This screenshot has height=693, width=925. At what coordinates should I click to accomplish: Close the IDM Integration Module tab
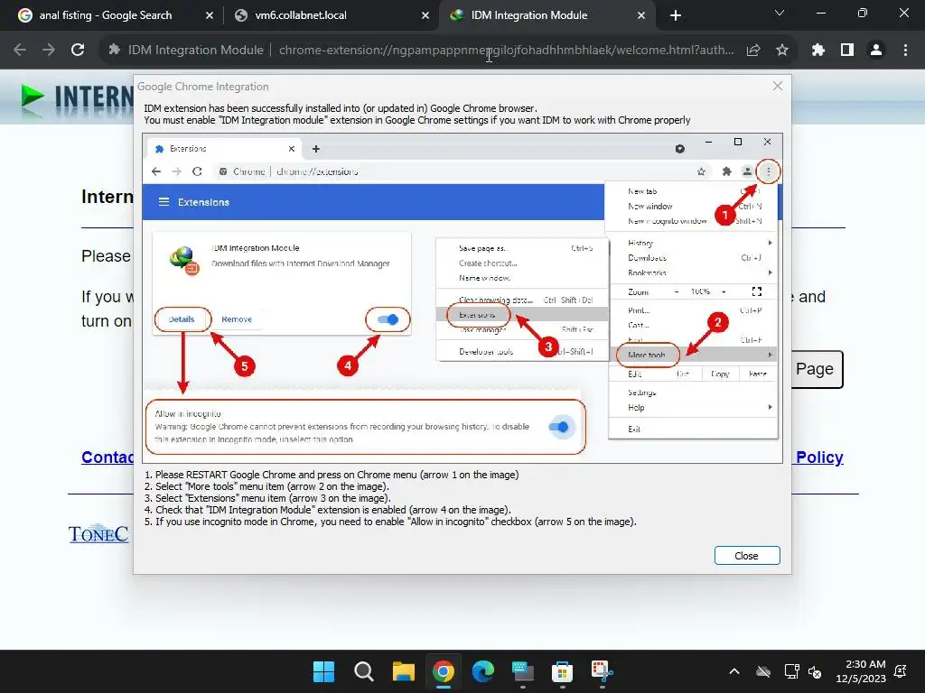click(641, 16)
